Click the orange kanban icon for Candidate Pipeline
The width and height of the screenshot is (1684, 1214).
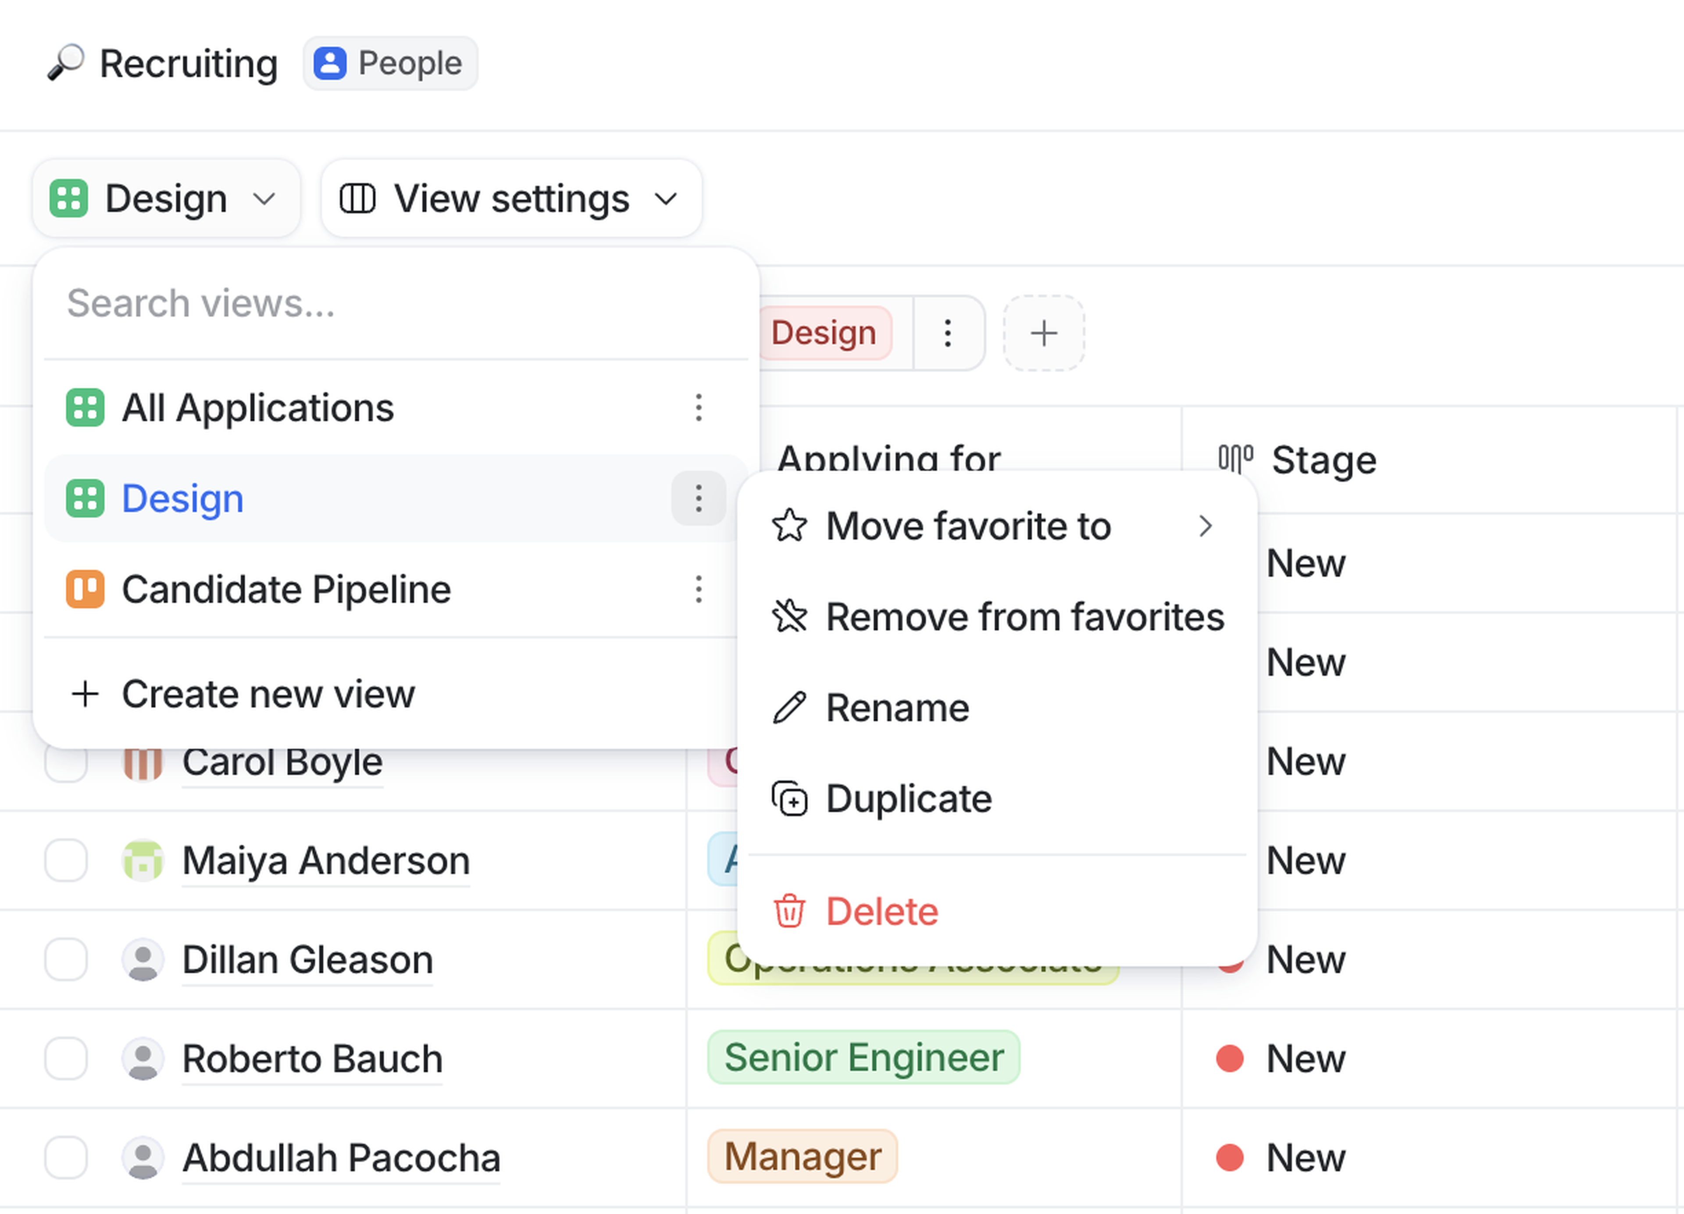click(x=85, y=589)
